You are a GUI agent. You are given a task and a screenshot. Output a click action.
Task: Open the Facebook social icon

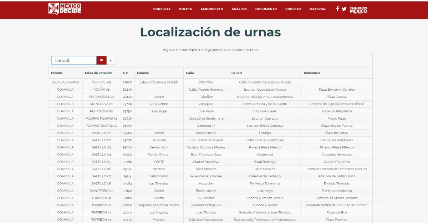click(x=337, y=9)
